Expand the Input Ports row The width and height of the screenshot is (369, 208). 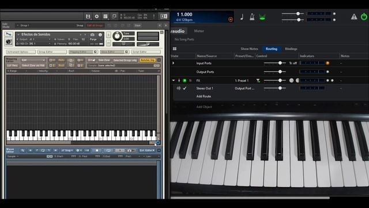point(174,63)
